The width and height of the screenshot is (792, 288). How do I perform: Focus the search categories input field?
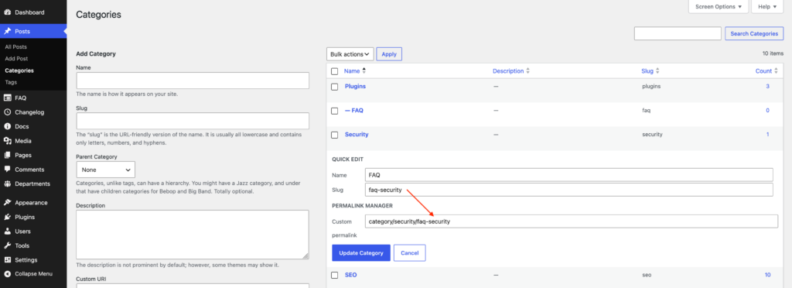(x=678, y=33)
